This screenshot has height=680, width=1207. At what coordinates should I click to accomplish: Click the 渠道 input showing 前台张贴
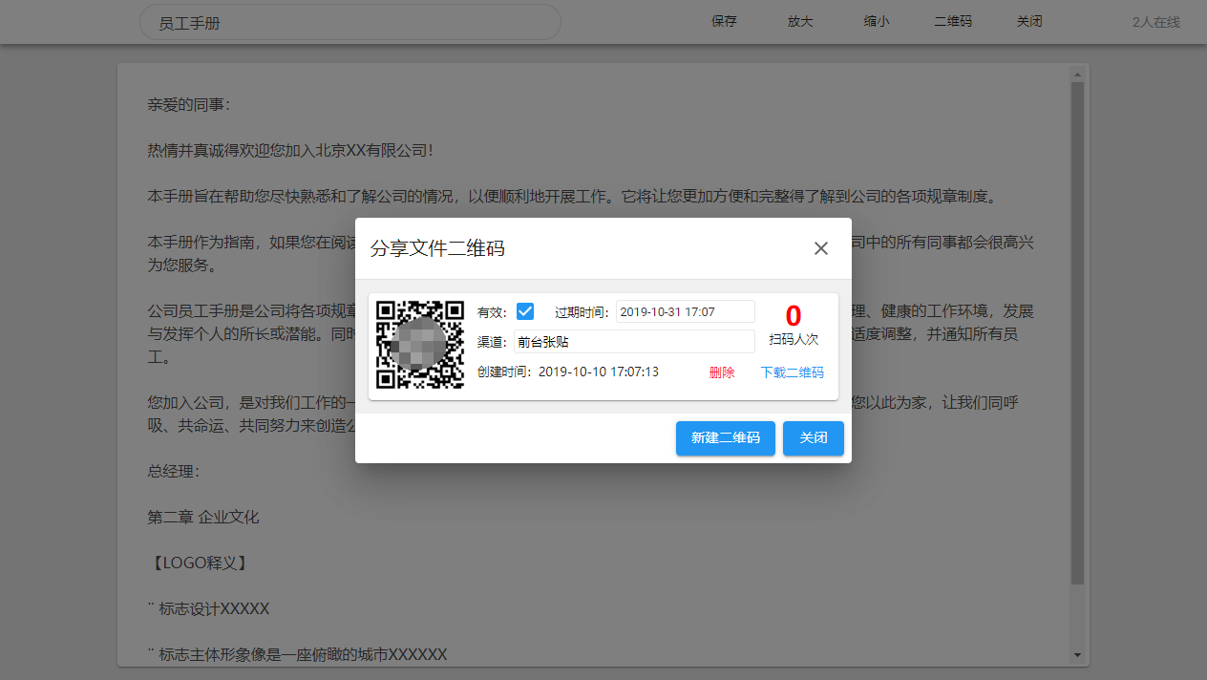pos(634,342)
